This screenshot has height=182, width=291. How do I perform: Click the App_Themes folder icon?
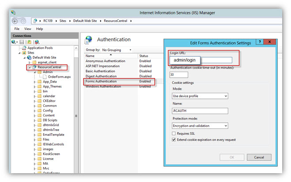pos(40,86)
